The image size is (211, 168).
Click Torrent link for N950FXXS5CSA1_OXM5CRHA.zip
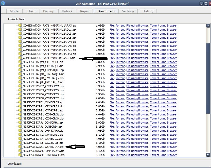[120, 147]
